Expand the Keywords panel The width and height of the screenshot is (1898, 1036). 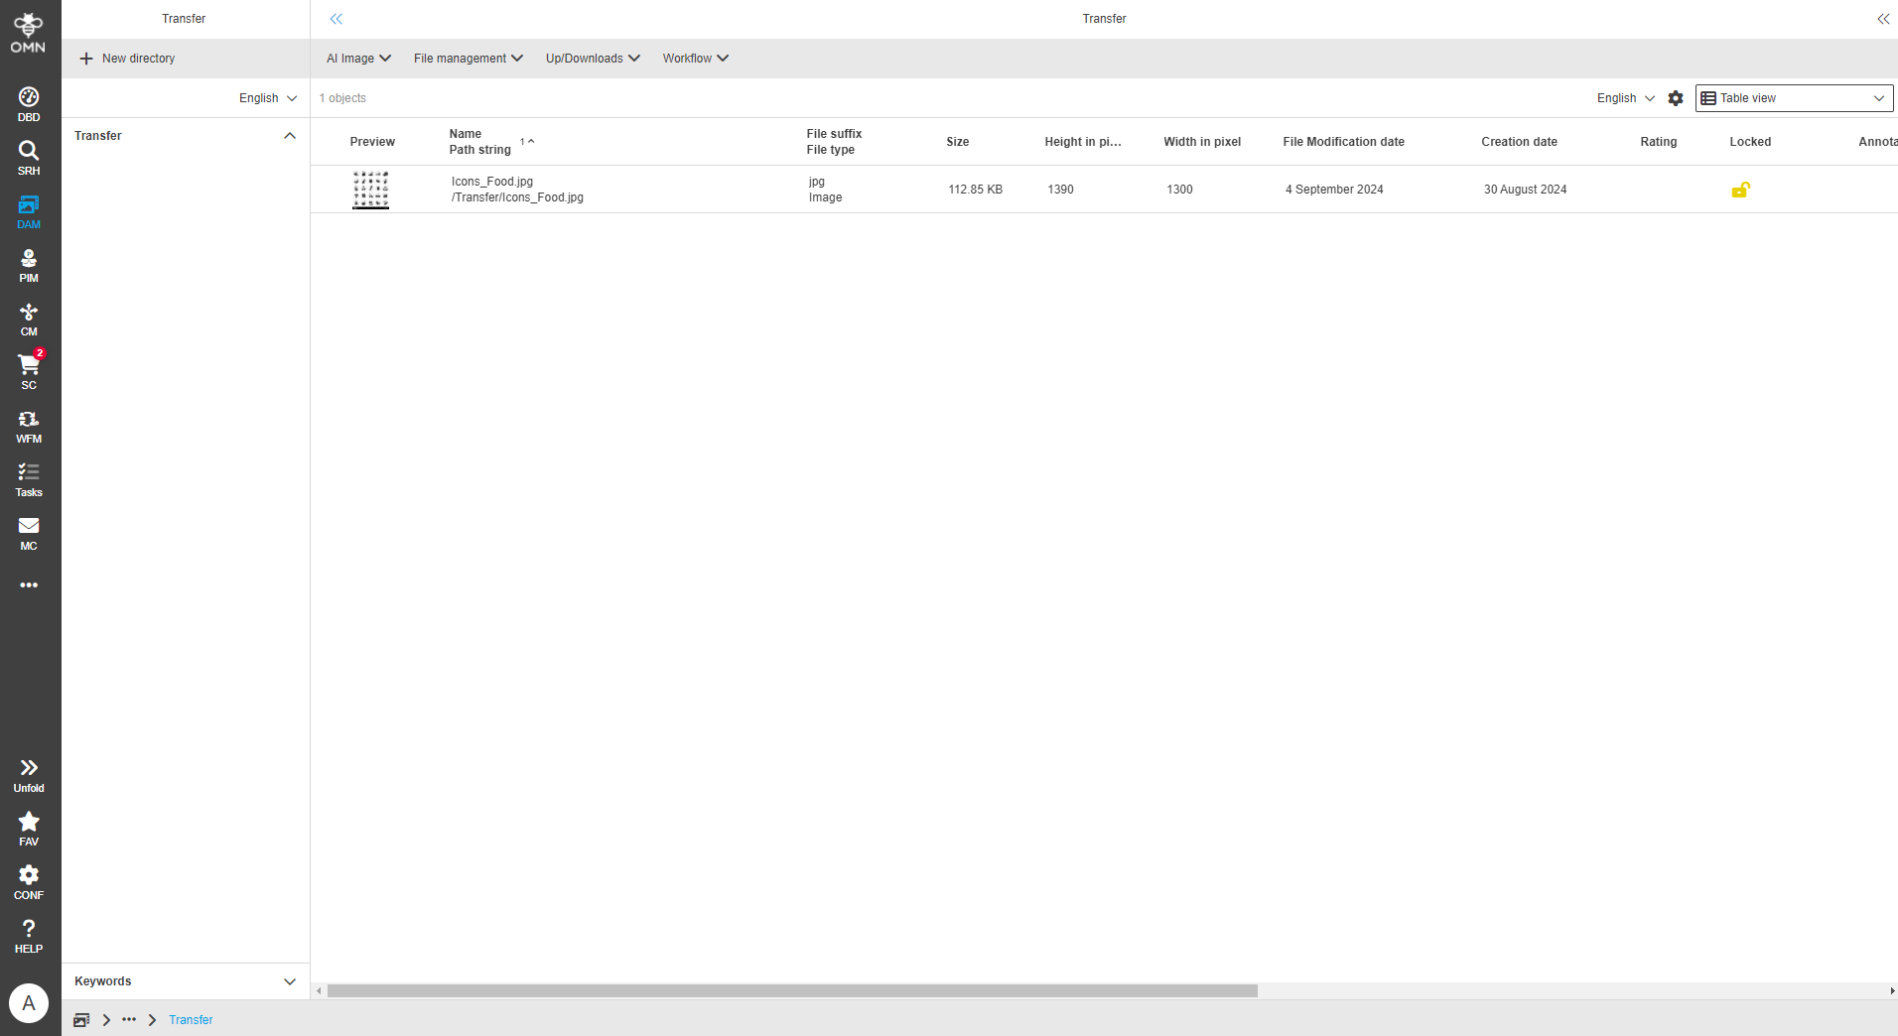[x=289, y=981]
